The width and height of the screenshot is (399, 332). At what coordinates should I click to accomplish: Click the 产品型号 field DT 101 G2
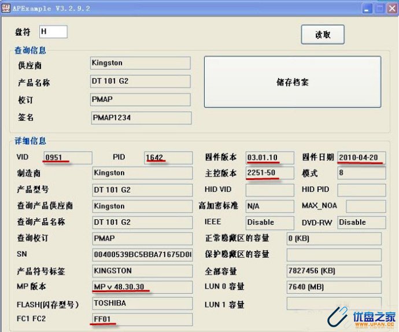coord(142,190)
